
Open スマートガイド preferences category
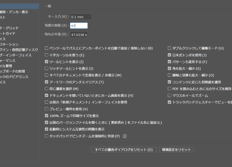click(8, 34)
